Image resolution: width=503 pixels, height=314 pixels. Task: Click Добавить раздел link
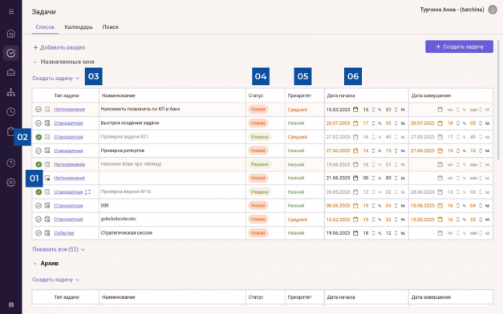pos(59,47)
